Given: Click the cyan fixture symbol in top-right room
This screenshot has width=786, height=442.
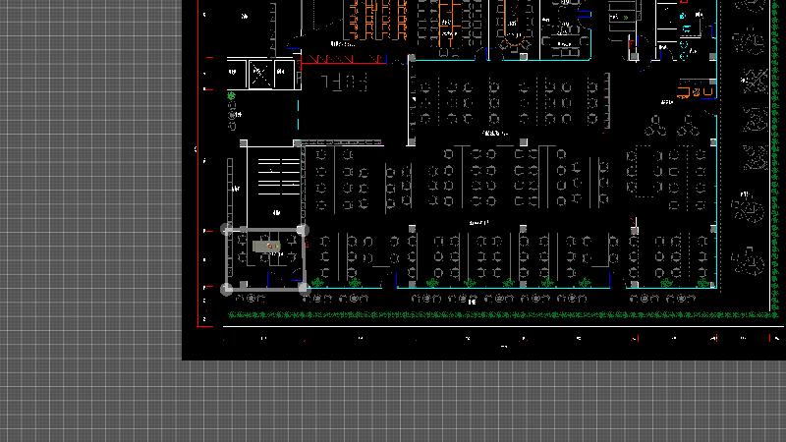Looking at the screenshot, I should [x=685, y=17].
